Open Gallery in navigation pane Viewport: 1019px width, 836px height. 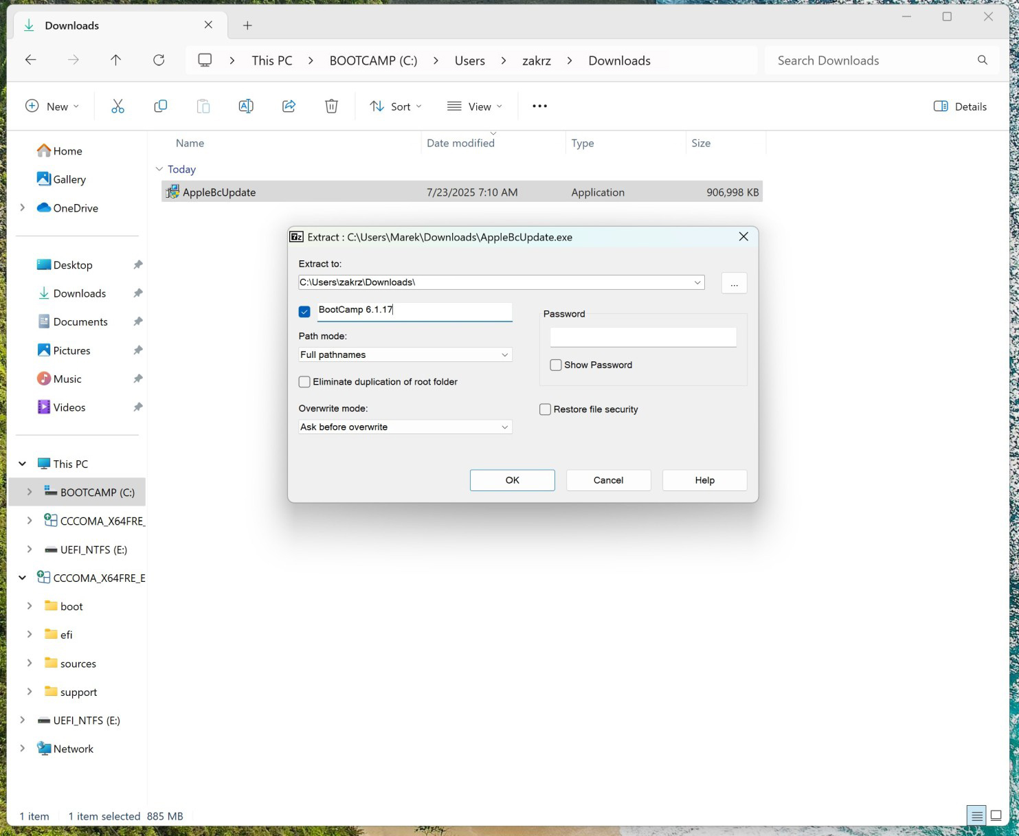click(x=62, y=179)
